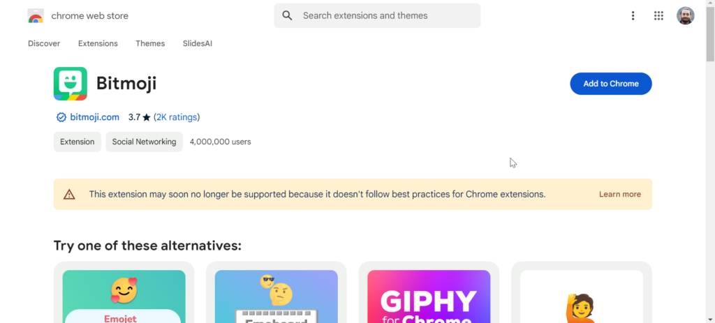Open the bitmoji.com publisher link
The width and height of the screenshot is (715, 323).
[x=95, y=117]
